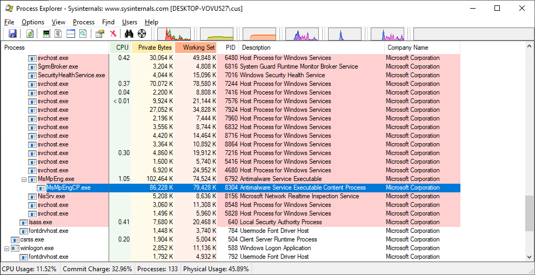Viewport: 535px width, 275px height.
Task: Click the 'Commit Charge: 32.96%' status entry
Action: click(x=97, y=269)
